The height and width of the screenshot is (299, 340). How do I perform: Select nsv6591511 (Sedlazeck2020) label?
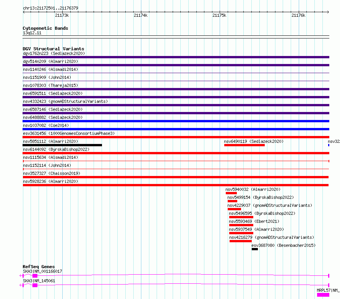click(53, 93)
